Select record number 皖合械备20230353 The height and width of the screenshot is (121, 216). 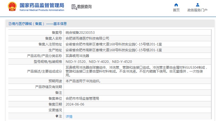tap(80, 33)
